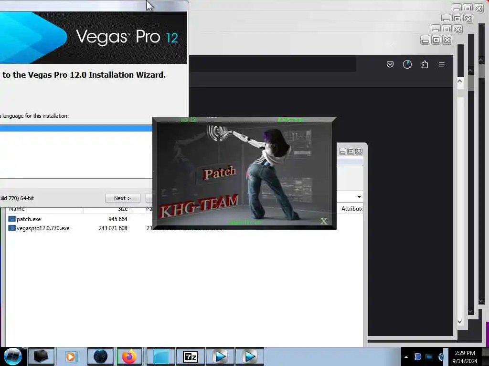Screen dimensions: 489x366
Task: Close the 7-Zip file manager window
Action: click(x=359, y=151)
